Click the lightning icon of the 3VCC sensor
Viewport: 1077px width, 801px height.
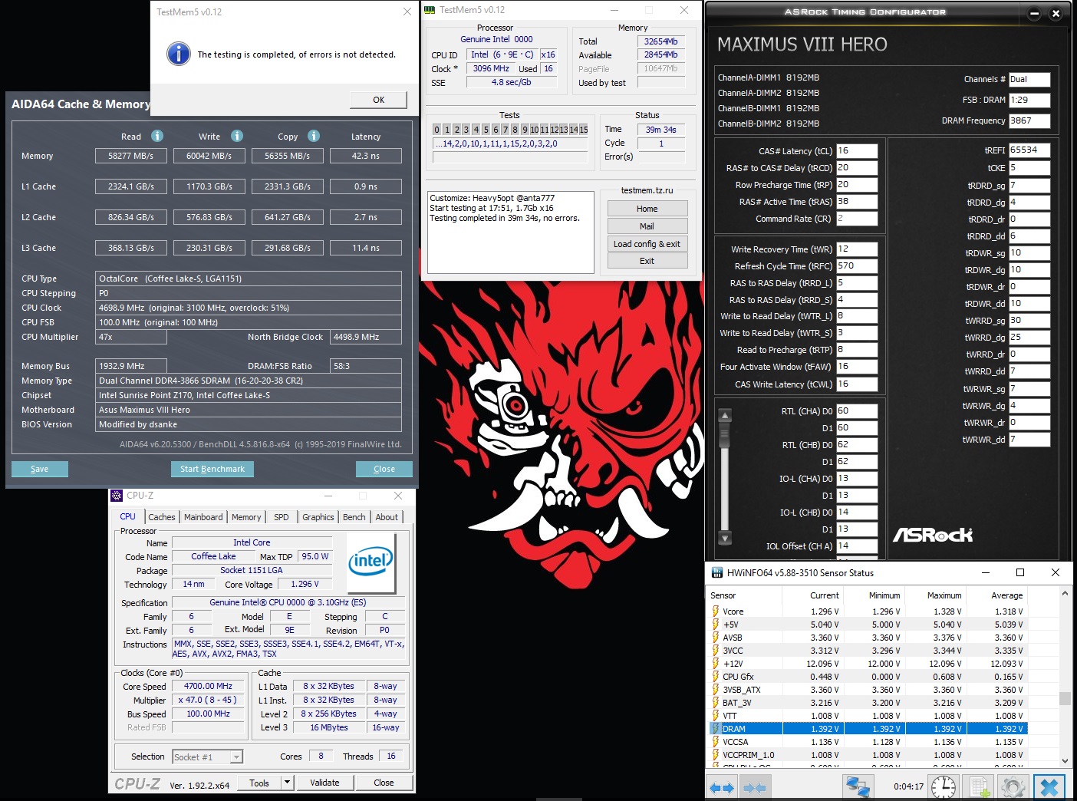[716, 651]
